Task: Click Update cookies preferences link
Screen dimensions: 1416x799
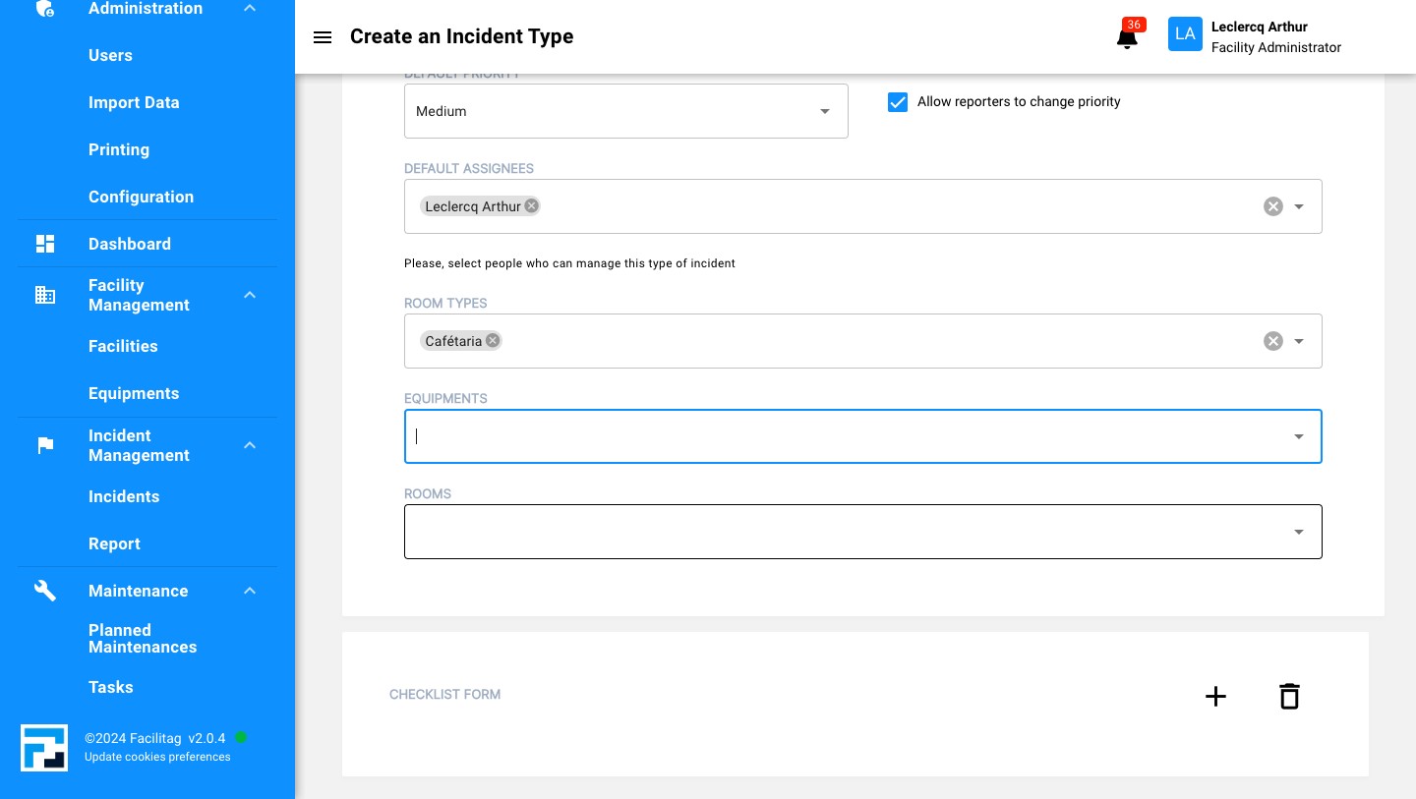Action: click(x=157, y=757)
